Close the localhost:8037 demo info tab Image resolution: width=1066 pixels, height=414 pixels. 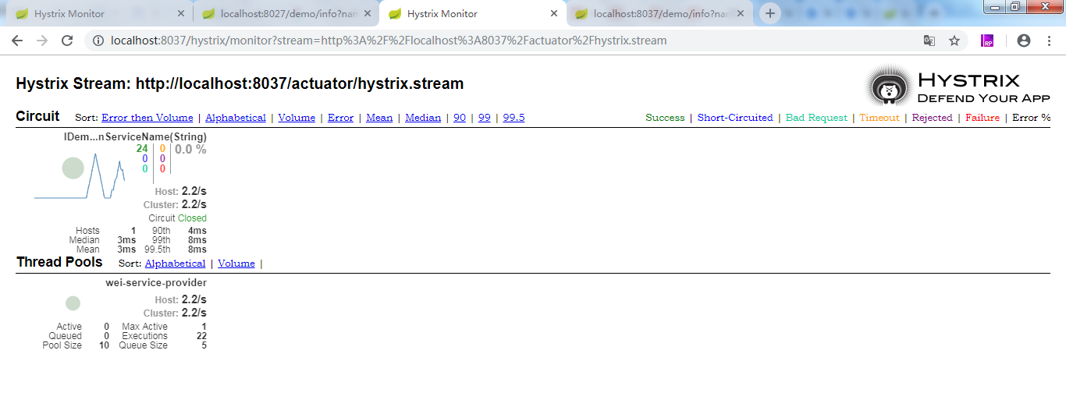point(741,14)
